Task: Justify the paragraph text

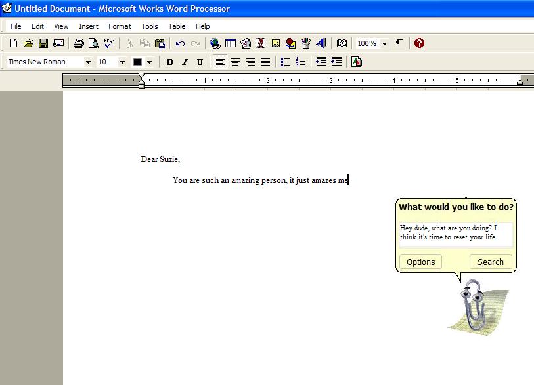Action: tap(265, 62)
